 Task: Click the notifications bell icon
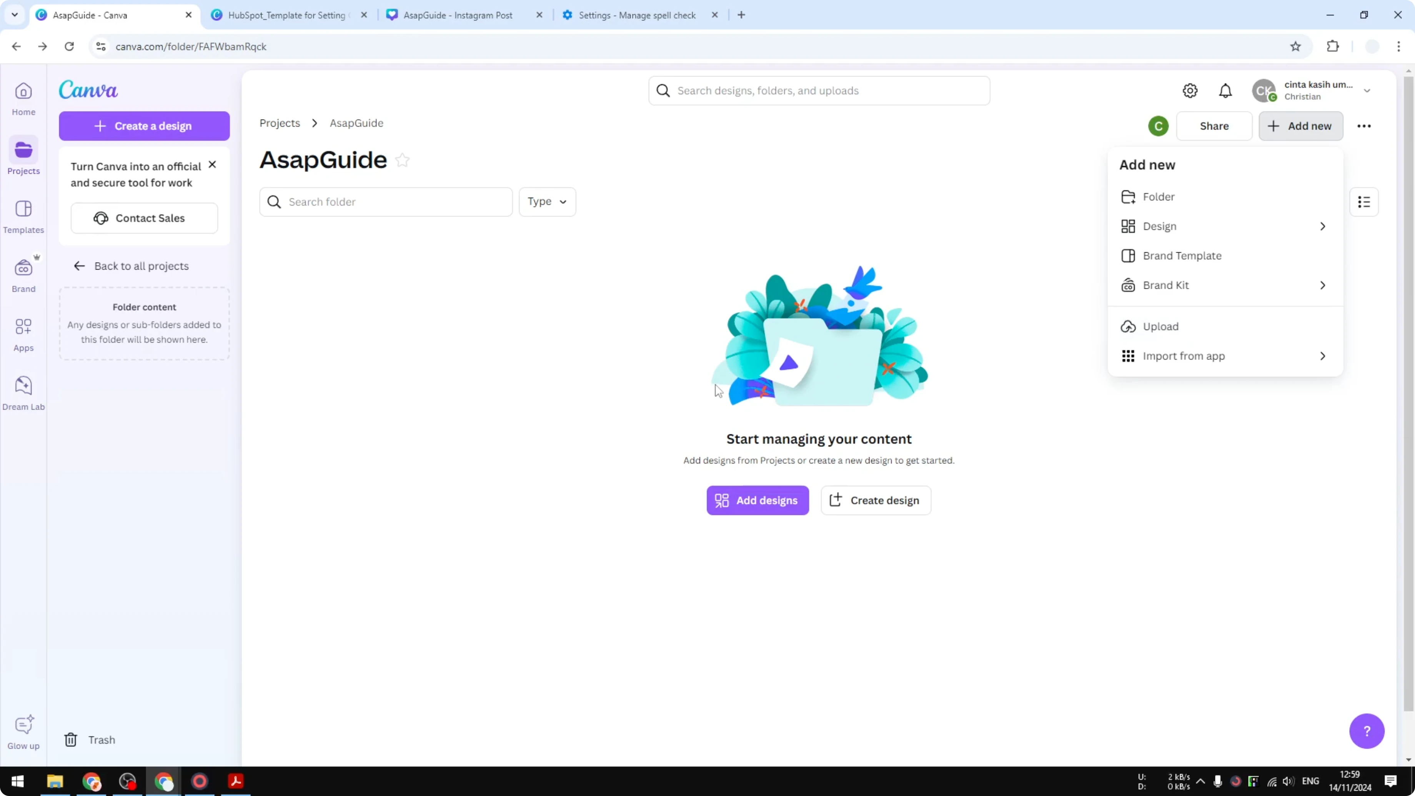1225,91
